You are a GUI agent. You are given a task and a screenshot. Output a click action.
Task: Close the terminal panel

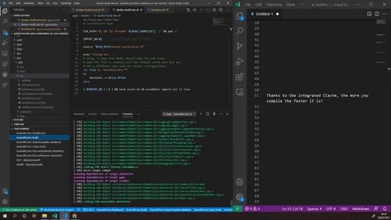(x=227, y=114)
